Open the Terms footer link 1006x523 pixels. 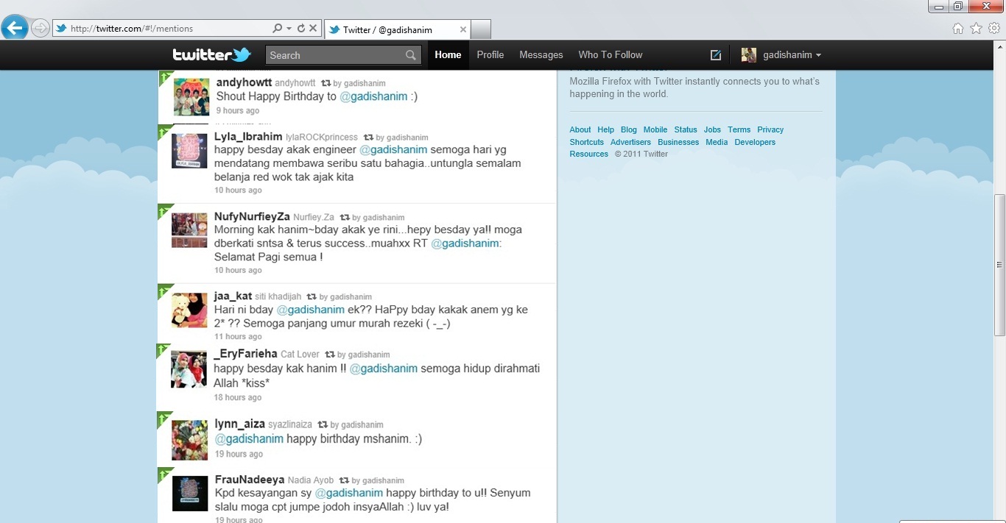739,129
